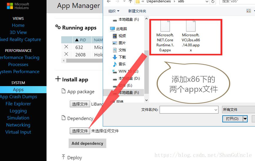255x161 pixels.
Task: Click the x86 path segment
Action: click(181, 1)
